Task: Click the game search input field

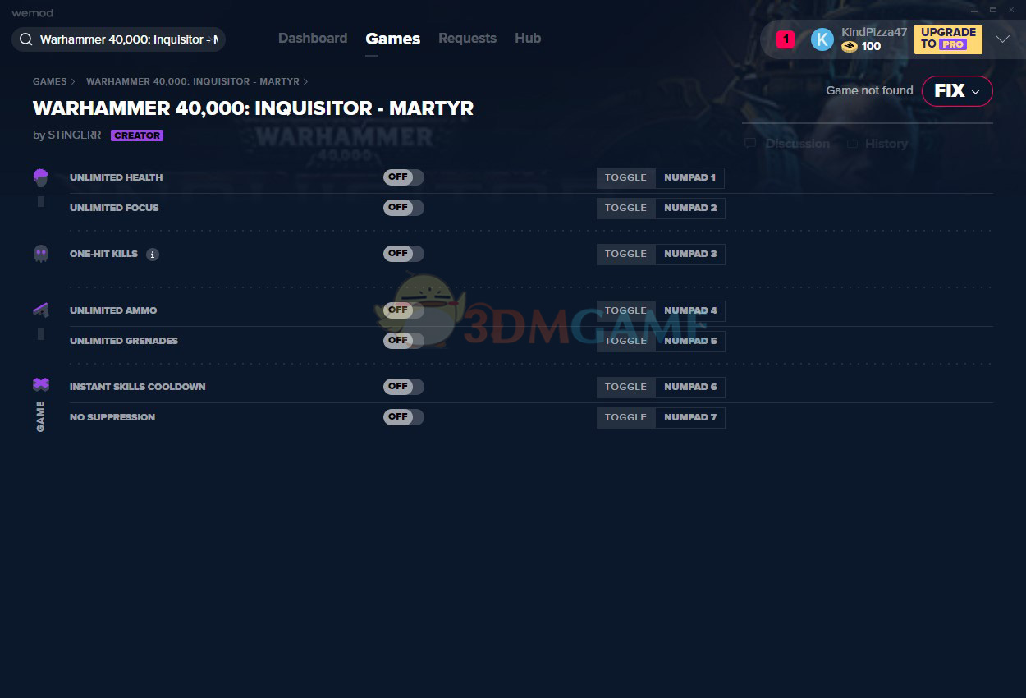Action: (x=129, y=39)
